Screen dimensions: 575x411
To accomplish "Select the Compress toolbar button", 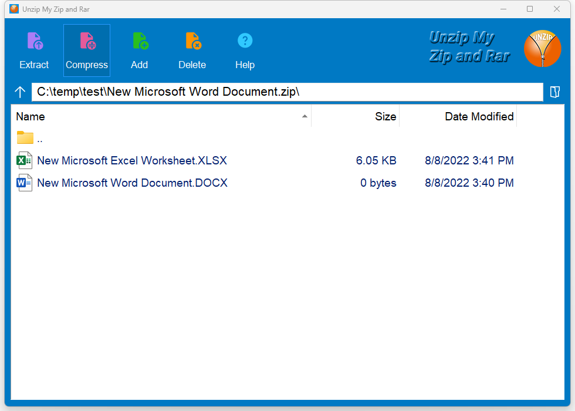I will (x=87, y=50).
